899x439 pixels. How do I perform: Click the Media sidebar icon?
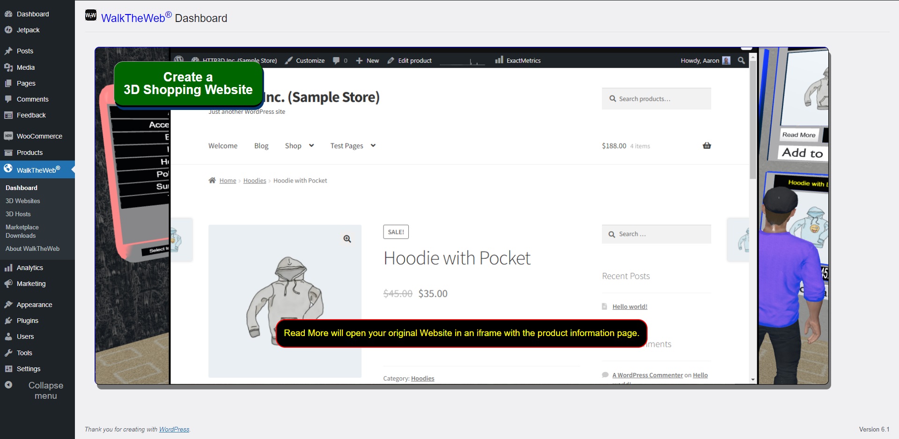coord(8,67)
